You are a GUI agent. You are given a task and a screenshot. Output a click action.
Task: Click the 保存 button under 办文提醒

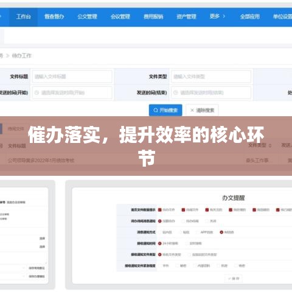point(234,279)
